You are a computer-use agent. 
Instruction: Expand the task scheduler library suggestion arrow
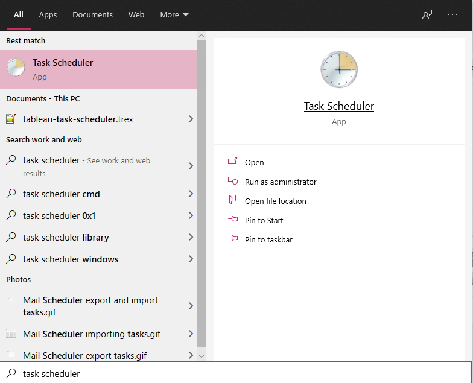click(x=191, y=238)
